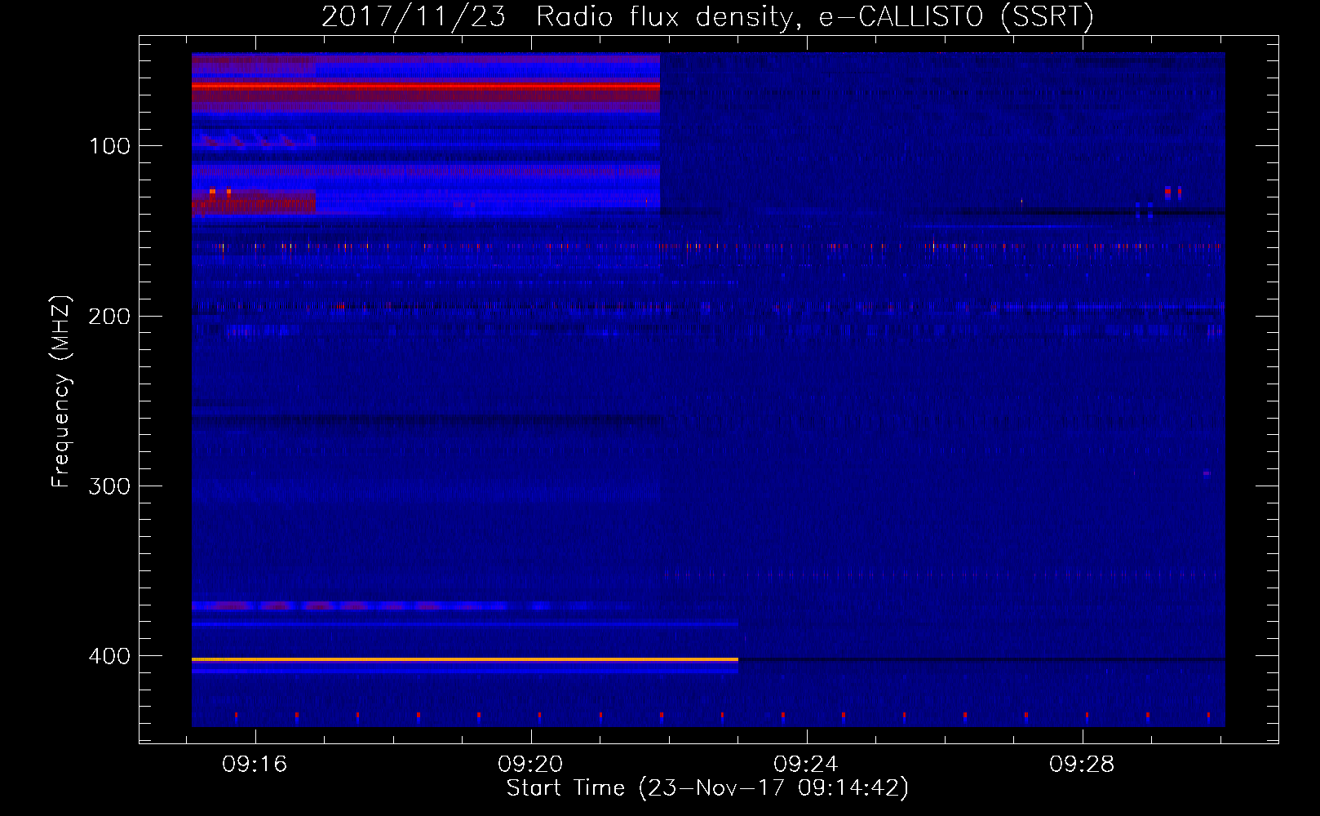This screenshot has width=1320, height=816.
Task: Click the 'Frequency (MHZ)' axis label
Action: click(61, 391)
